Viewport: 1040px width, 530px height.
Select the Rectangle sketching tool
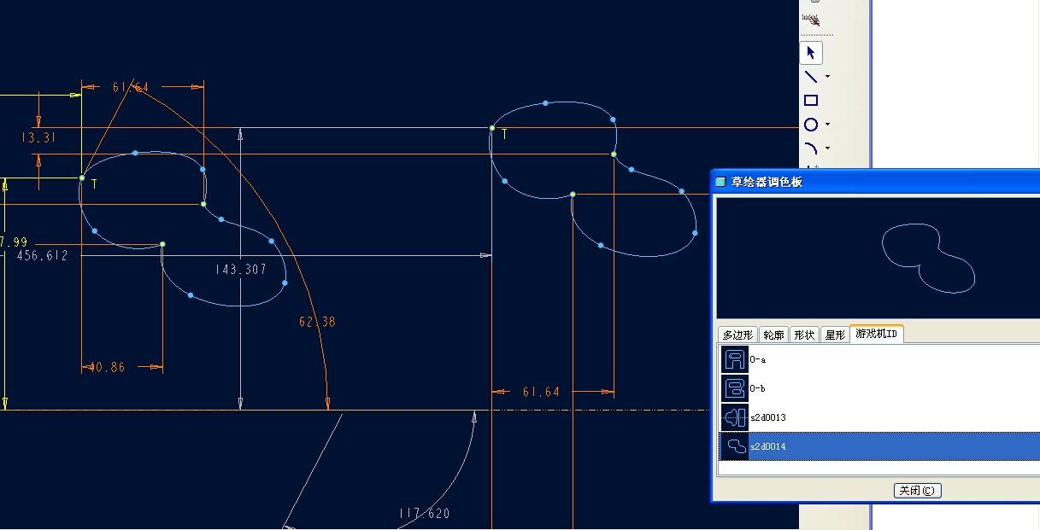(x=810, y=100)
